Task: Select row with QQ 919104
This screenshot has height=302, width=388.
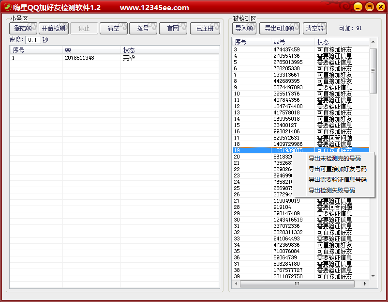Action: point(301,207)
